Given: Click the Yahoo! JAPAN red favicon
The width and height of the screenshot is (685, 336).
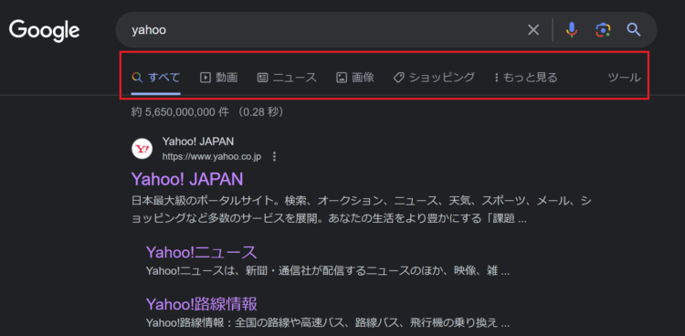Looking at the screenshot, I should tap(142, 149).
